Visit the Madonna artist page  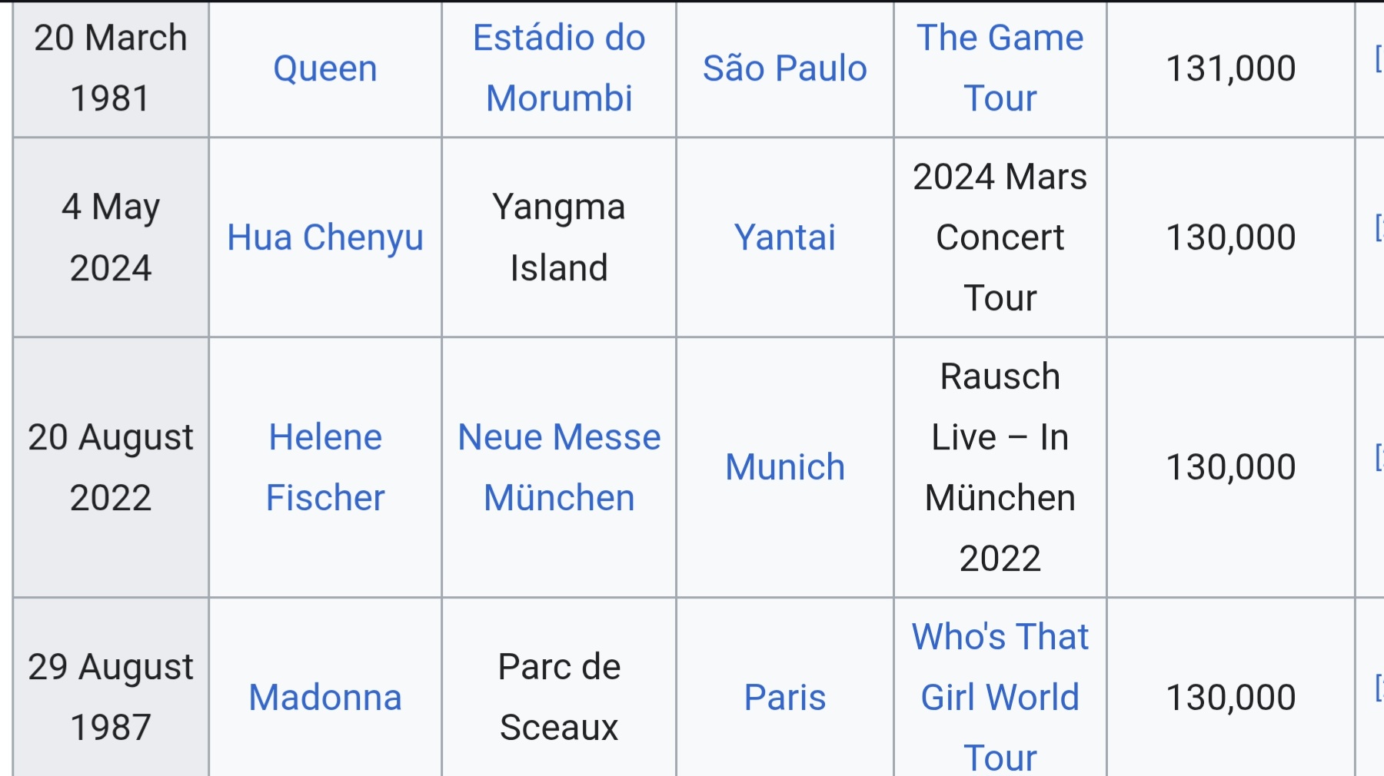click(x=325, y=698)
